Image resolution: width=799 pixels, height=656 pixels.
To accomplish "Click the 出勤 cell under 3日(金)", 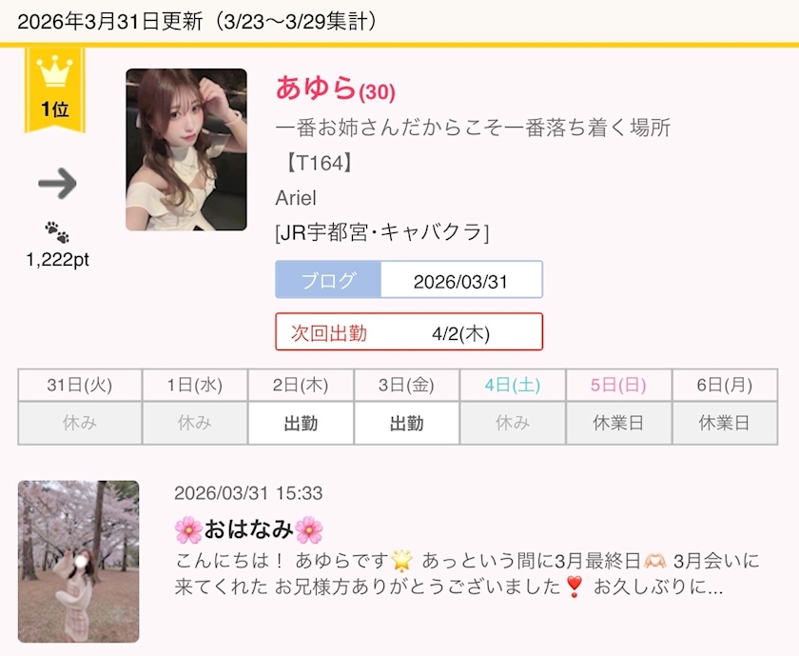I will (407, 424).
